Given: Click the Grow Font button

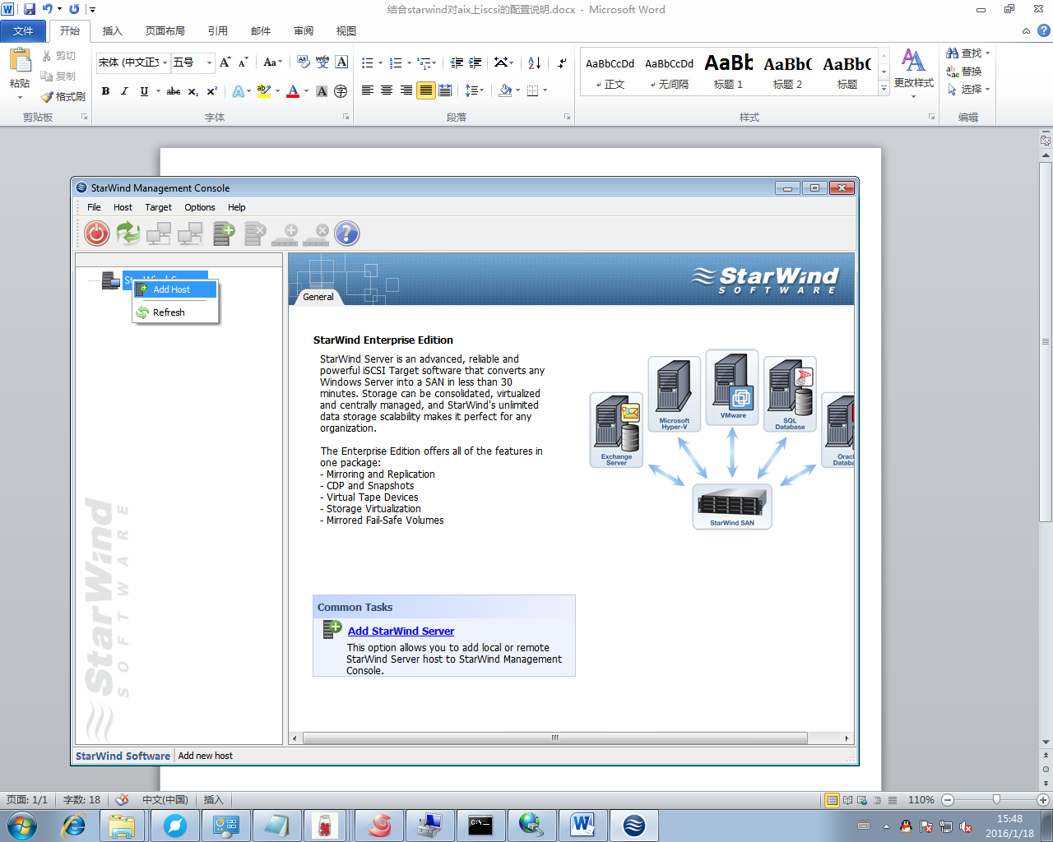Looking at the screenshot, I should [225, 62].
